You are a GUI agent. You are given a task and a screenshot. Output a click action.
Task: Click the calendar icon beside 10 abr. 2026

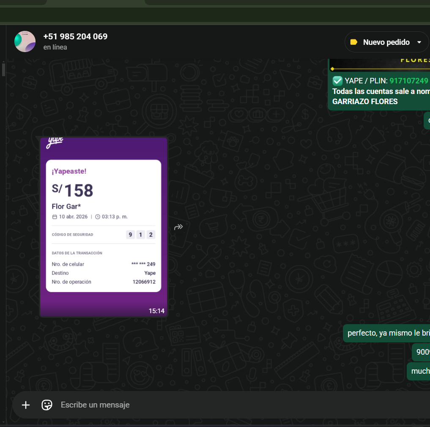click(55, 217)
